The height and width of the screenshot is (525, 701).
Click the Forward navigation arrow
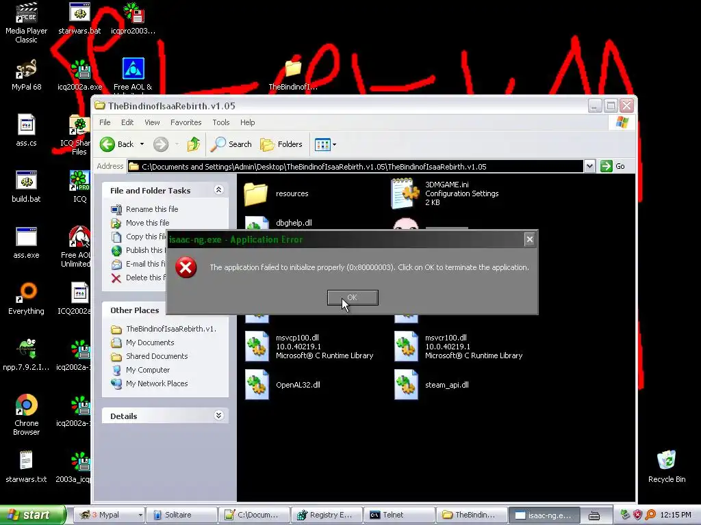coord(161,144)
